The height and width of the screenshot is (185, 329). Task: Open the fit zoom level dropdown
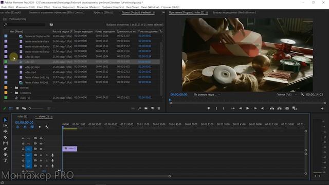[x=207, y=95]
